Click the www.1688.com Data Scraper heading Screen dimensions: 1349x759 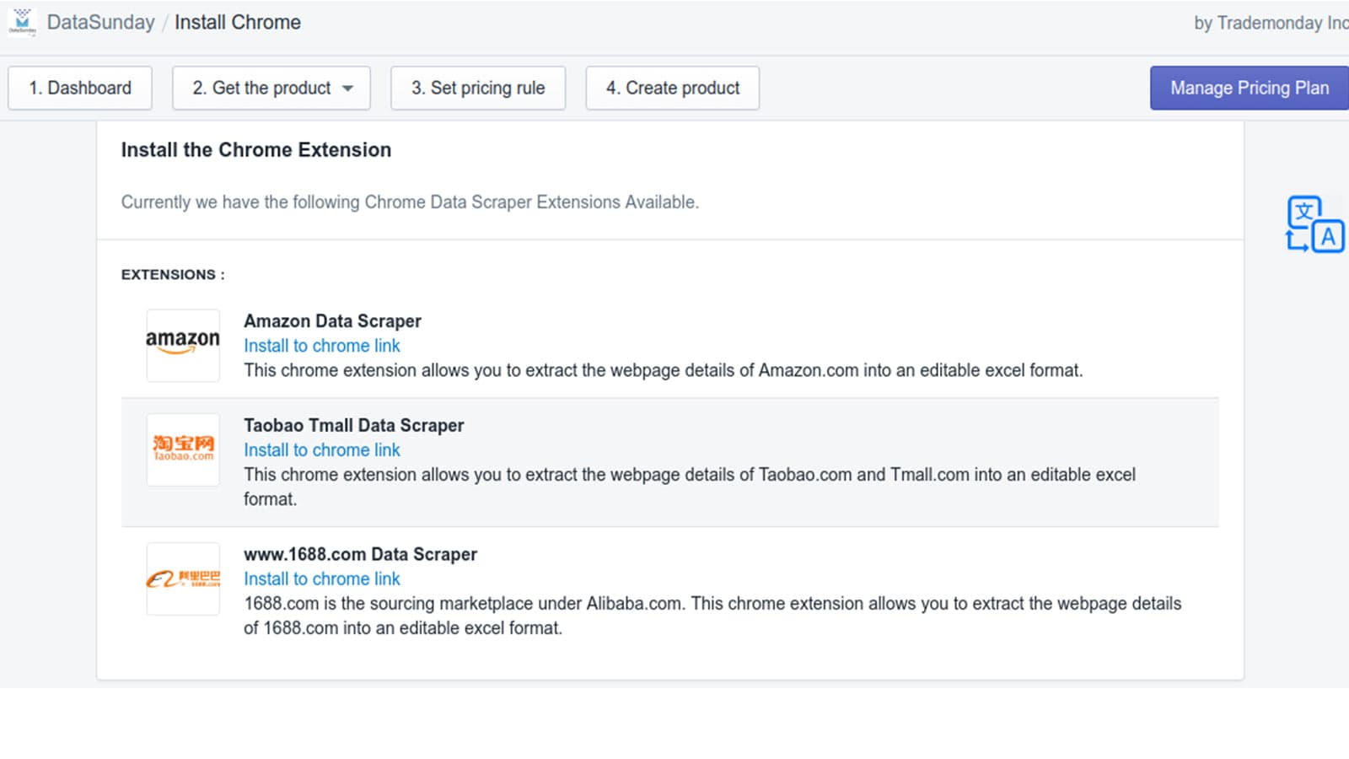pos(360,554)
